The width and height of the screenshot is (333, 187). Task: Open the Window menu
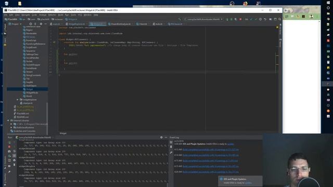click(x=87, y=15)
